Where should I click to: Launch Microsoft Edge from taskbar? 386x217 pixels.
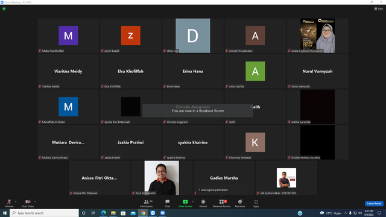tap(103, 213)
